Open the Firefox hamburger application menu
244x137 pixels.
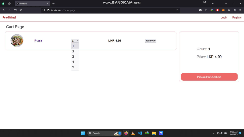[240, 10]
